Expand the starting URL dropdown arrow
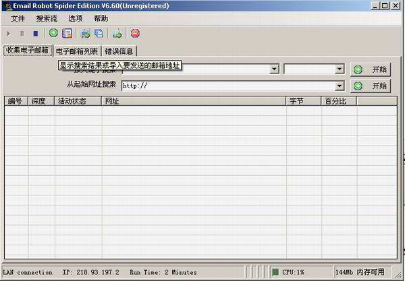405x281 pixels. [340, 86]
